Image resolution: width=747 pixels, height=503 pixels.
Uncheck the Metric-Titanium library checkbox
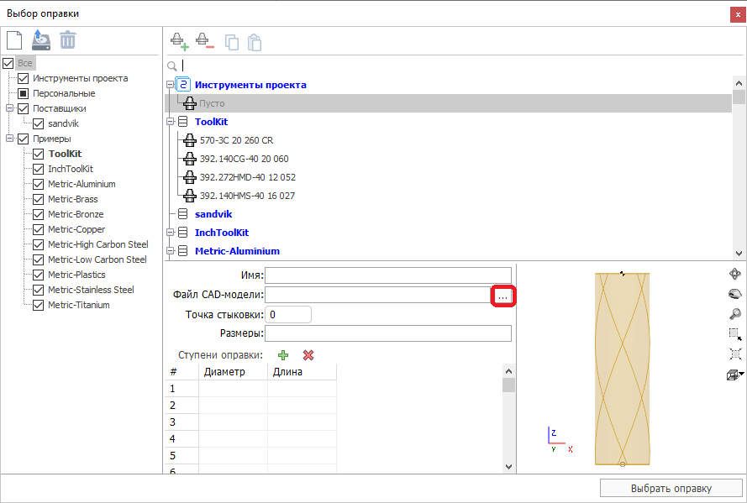(x=39, y=305)
